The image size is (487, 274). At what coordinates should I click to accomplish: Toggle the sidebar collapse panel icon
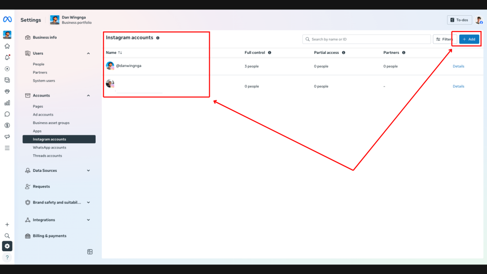(x=90, y=252)
